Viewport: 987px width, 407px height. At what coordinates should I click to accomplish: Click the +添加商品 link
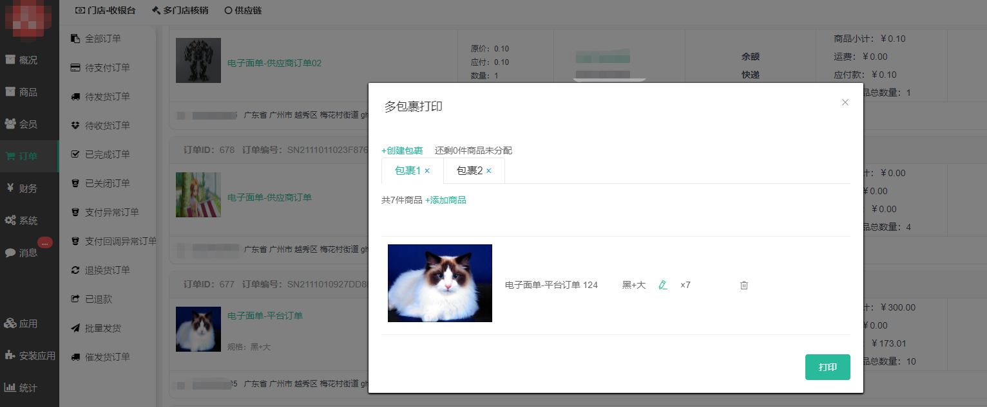(x=446, y=200)
